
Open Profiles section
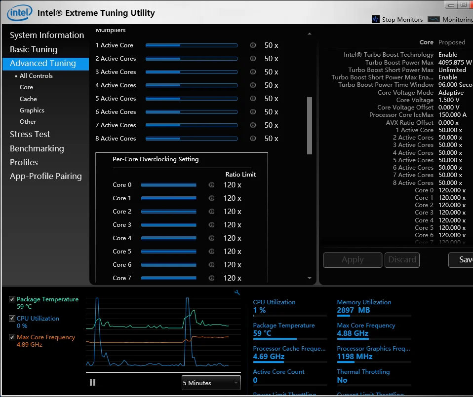(x=24, y=162)
